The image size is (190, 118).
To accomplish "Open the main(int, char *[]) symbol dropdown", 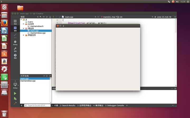I will point(127,17).
